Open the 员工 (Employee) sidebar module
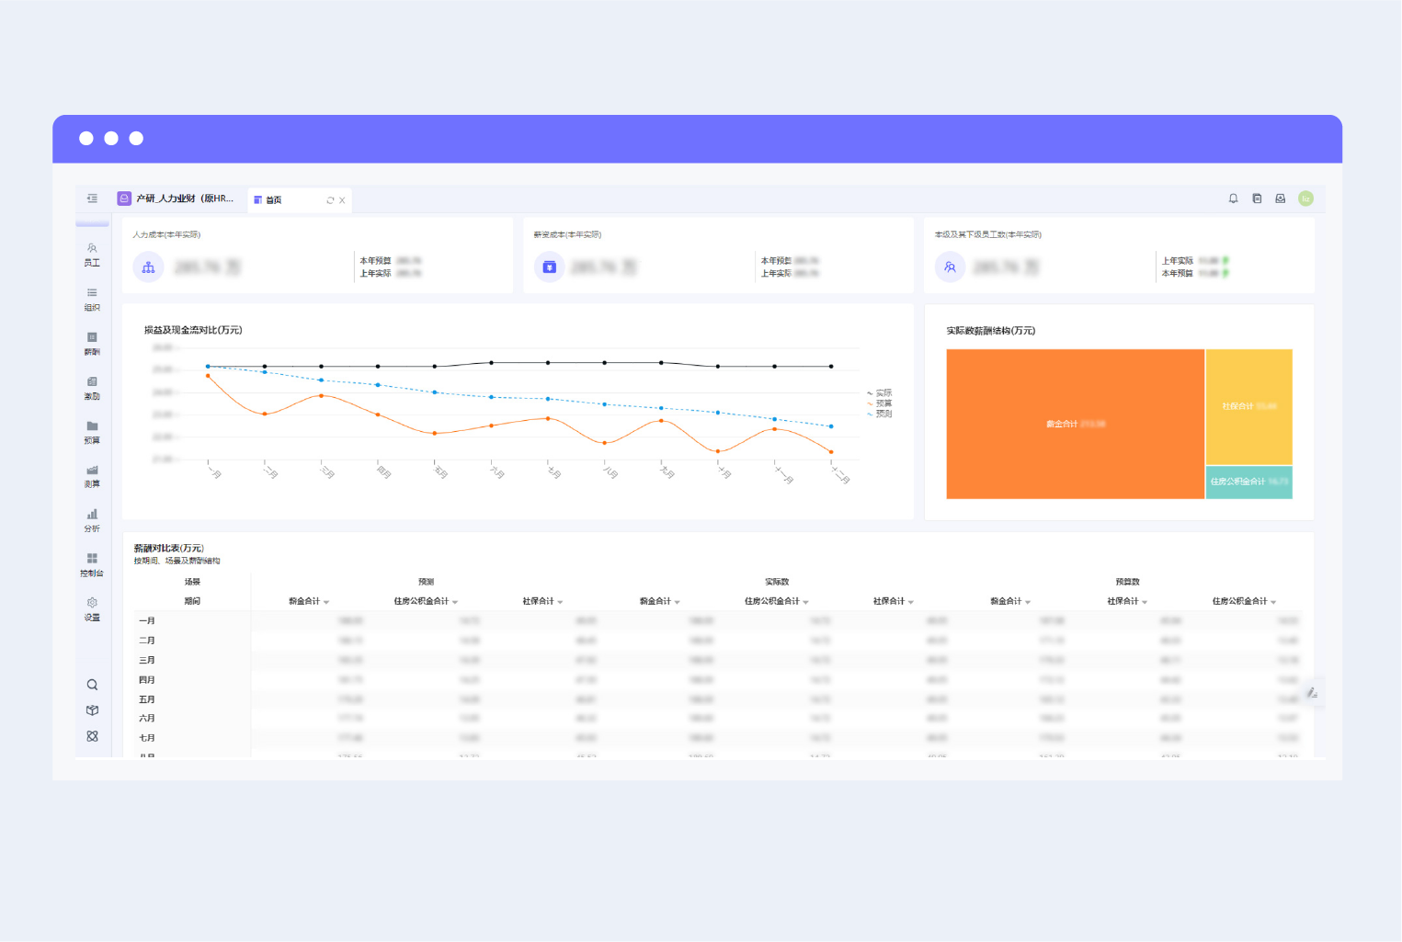Image resolution: width=1402 pixels, height=942 pixels. click(92, 255)
